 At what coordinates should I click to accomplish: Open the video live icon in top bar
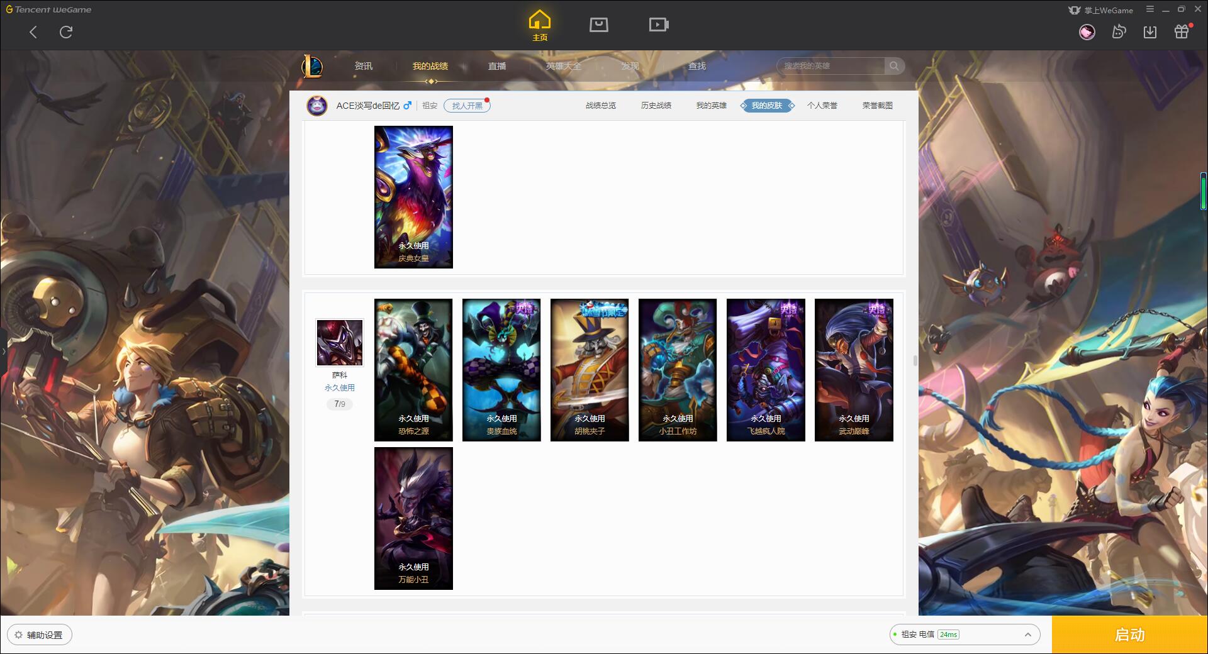659,25
